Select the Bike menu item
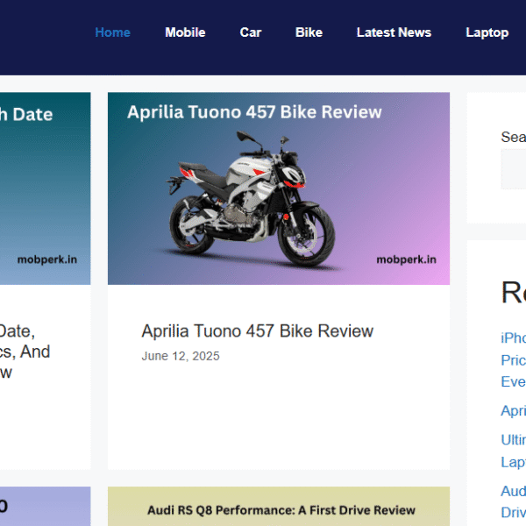 click(309, 32)
